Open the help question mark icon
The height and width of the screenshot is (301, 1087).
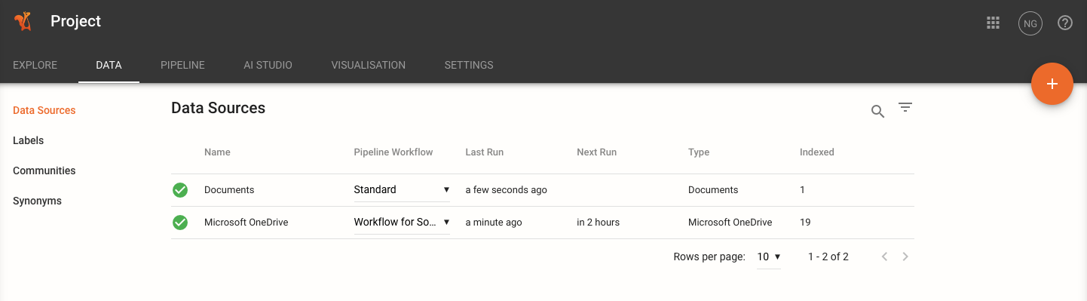click(x=1065, y=23)
